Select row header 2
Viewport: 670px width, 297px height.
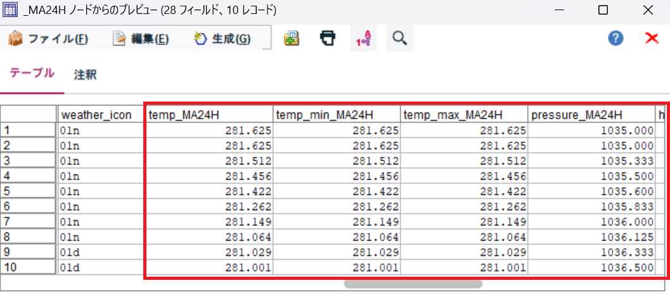(x=28, y=146)
